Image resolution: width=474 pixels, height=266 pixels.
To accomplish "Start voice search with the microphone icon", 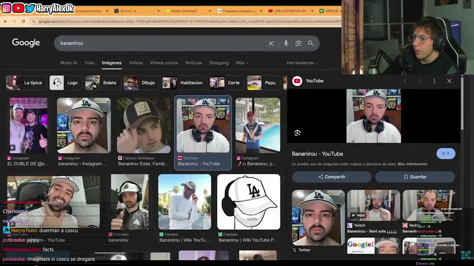I will (286, 43).
